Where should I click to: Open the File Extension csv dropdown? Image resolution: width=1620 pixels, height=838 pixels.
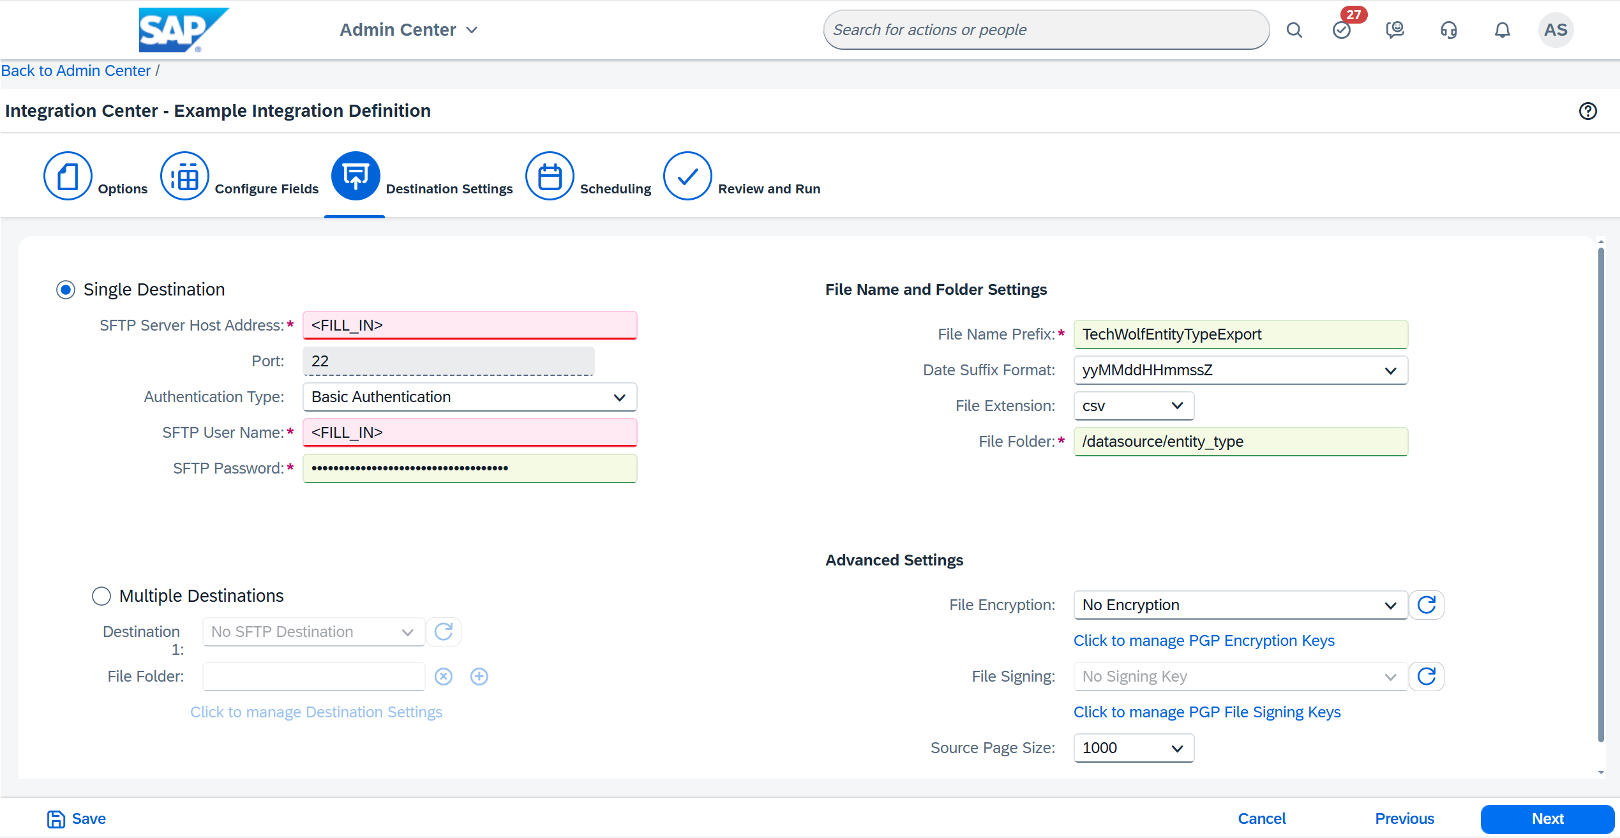point(1134,406)
